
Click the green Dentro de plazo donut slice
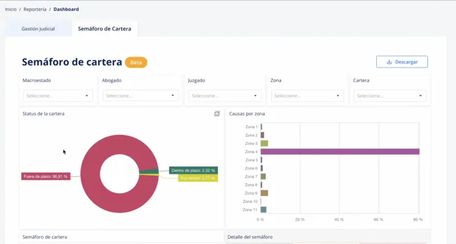coord(149,171)
